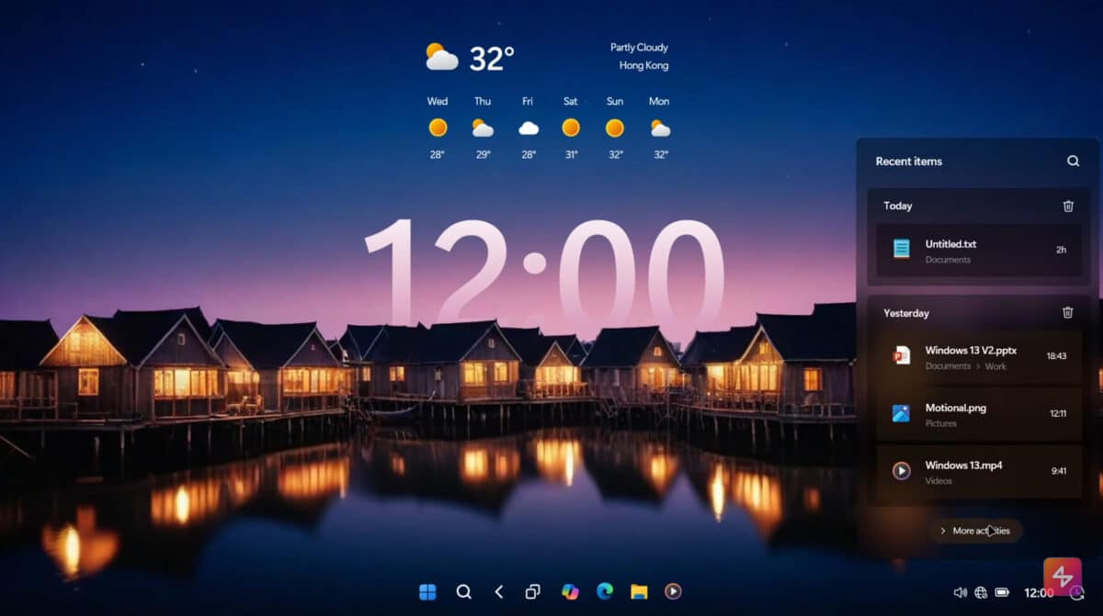Clear Today's recent items with the trash icon

pyautogui.click(x=1068, y=206)
